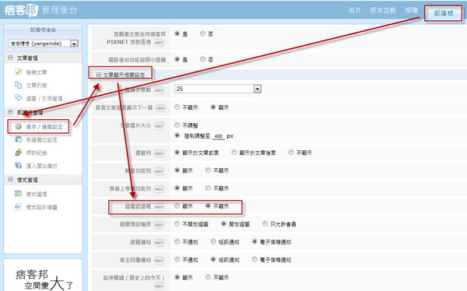
Task: Choose 顯示於文章後面 for 書籤列
Action: (234, 153)
